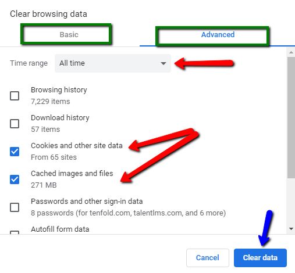
Task: Click the Download history label
Action: point(60,118)
